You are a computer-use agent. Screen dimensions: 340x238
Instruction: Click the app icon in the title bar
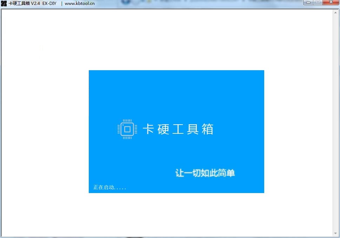4,3
